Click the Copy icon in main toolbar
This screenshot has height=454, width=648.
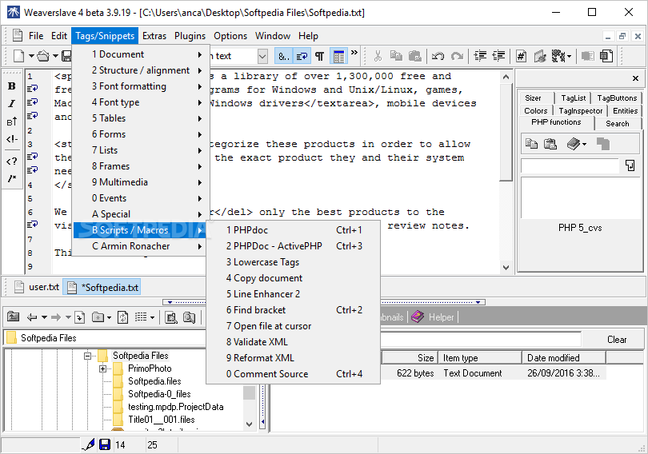click(x=396, y=56)
